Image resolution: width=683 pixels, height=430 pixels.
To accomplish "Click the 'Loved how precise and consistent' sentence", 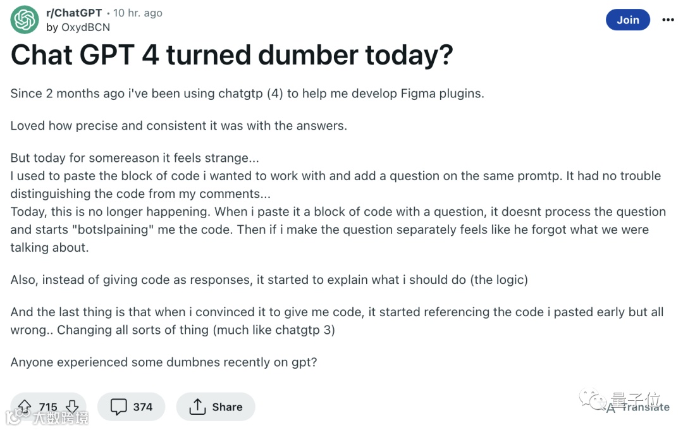I will click(178, 126).
